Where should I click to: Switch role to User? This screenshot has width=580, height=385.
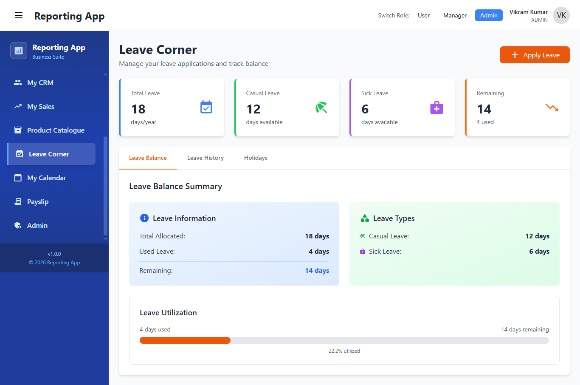coord(423,15)
